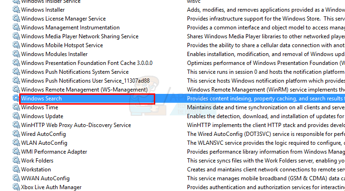Viewport: 345px width, 191px height.
Task: Click gear icon for Xbox Live Auth Manager
Action: click(x=16, y=187)
